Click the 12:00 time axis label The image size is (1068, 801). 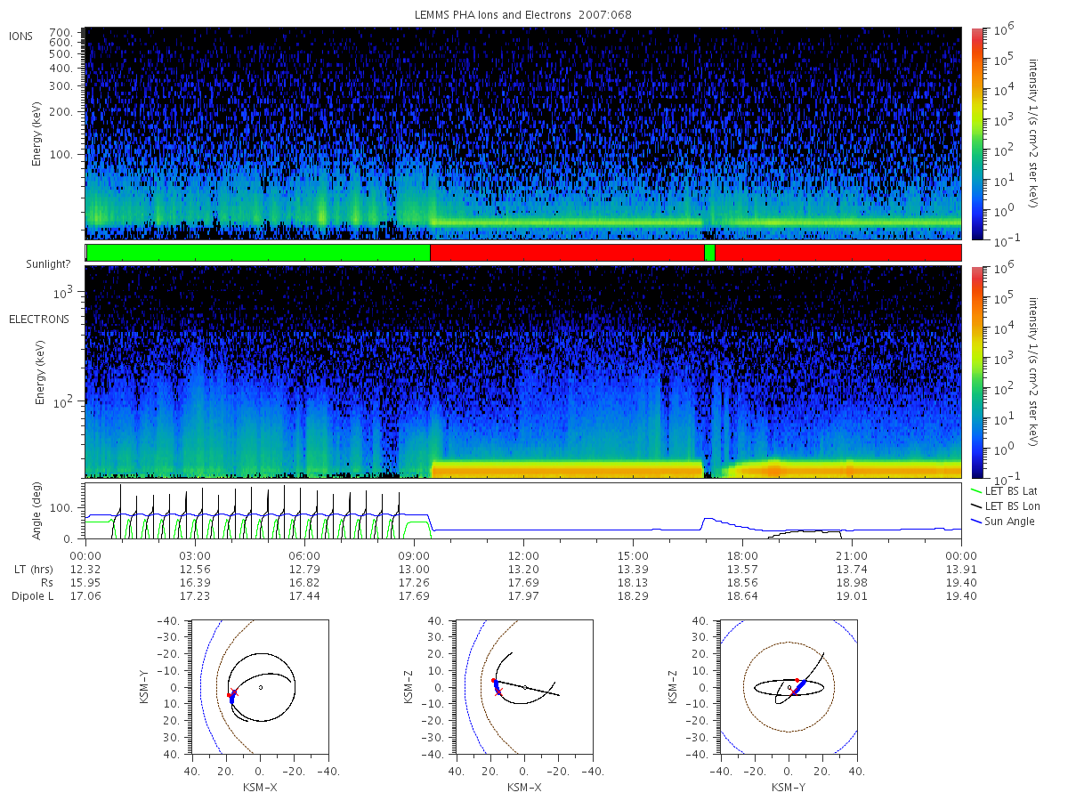[523, 554]
